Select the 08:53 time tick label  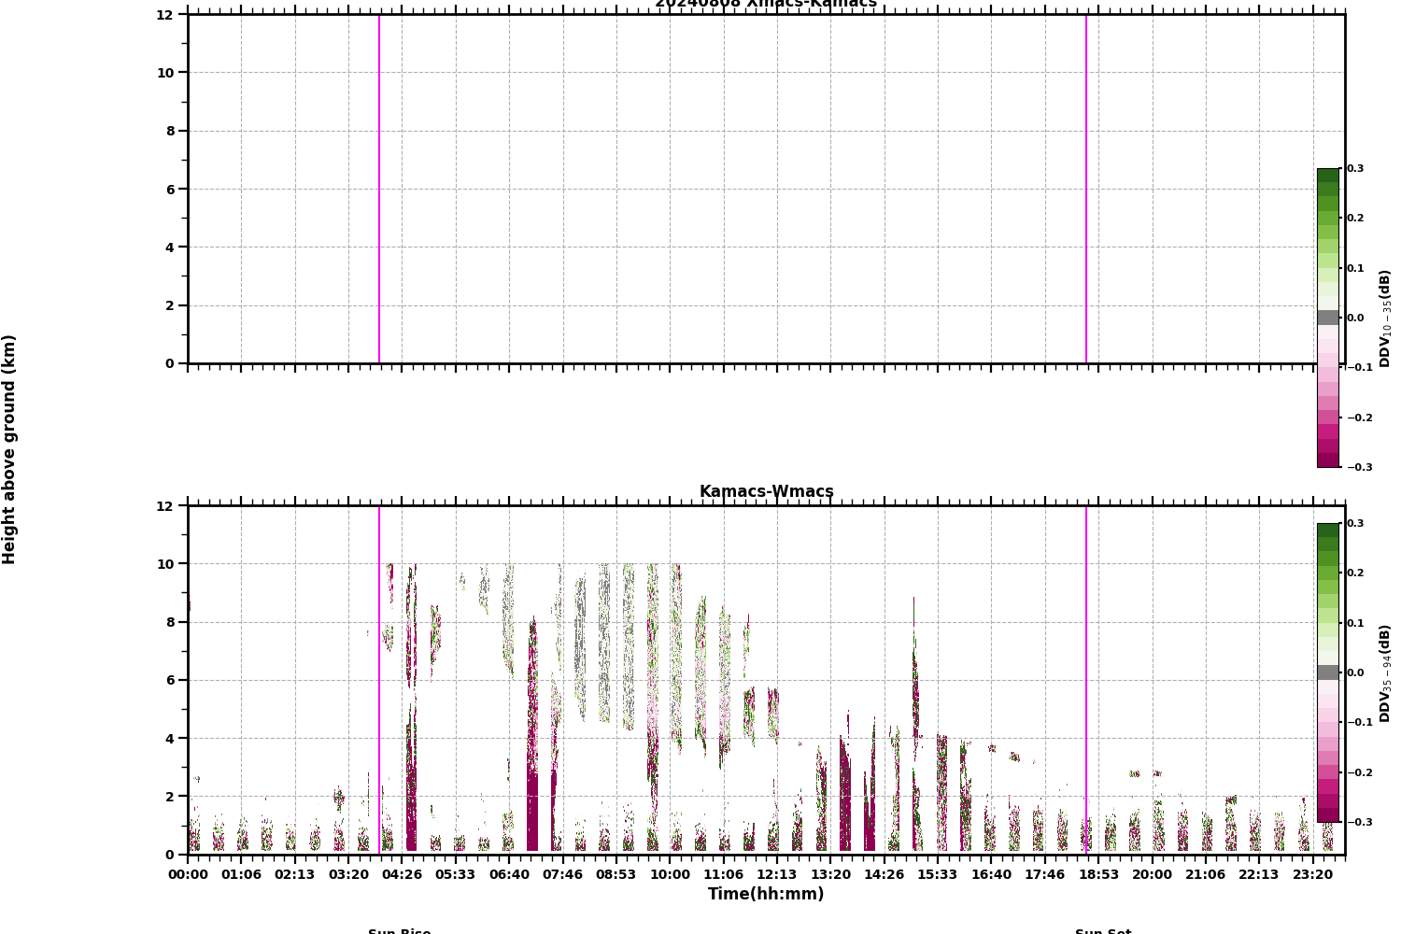point(616,875)
